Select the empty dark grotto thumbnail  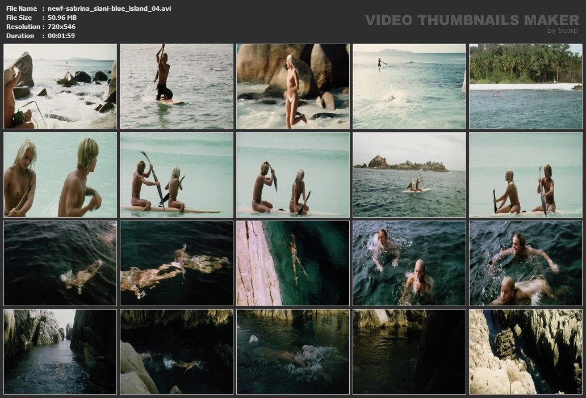coord(409,352)
